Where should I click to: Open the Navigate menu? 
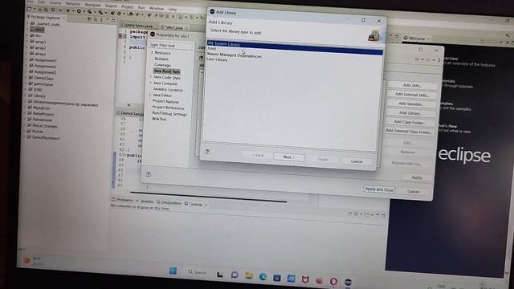93,5
